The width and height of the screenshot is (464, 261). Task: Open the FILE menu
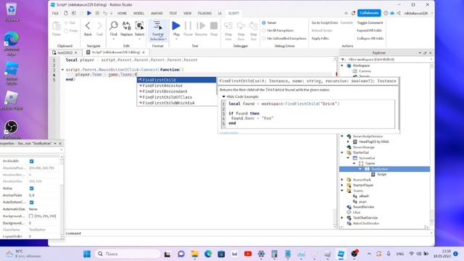pyautogui.click(x=55, y=13)
